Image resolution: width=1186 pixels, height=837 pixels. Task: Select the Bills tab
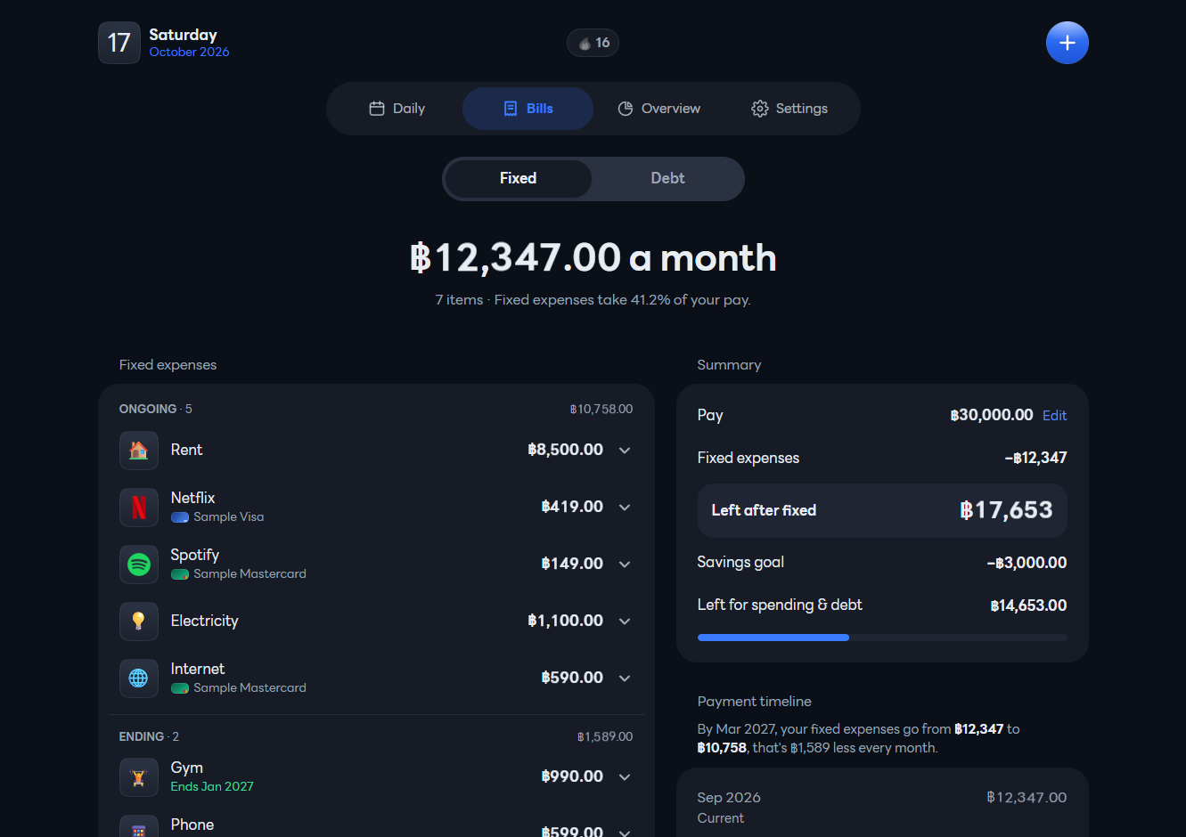coord(528,109)
